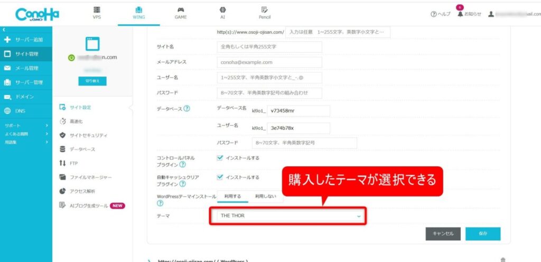Screen dimensions: 541x262
Task: Select 利用する for theme install
Action: 232,196
